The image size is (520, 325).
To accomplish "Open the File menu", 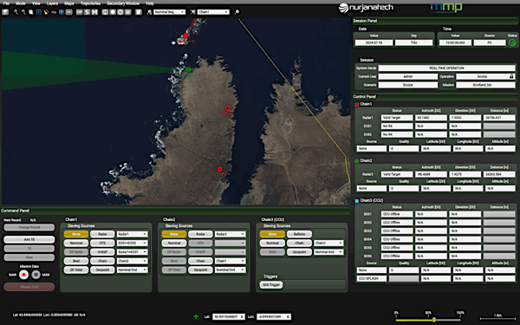I will (6, 3).
